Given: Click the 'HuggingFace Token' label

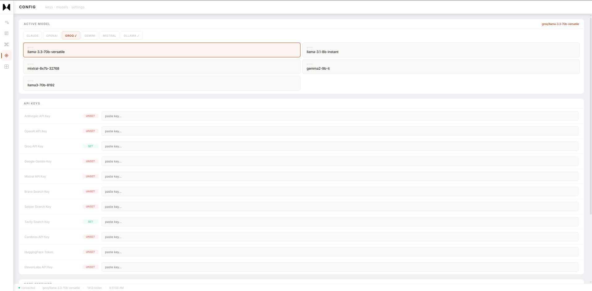Looking at the screenshot, I should click(39, 252).
